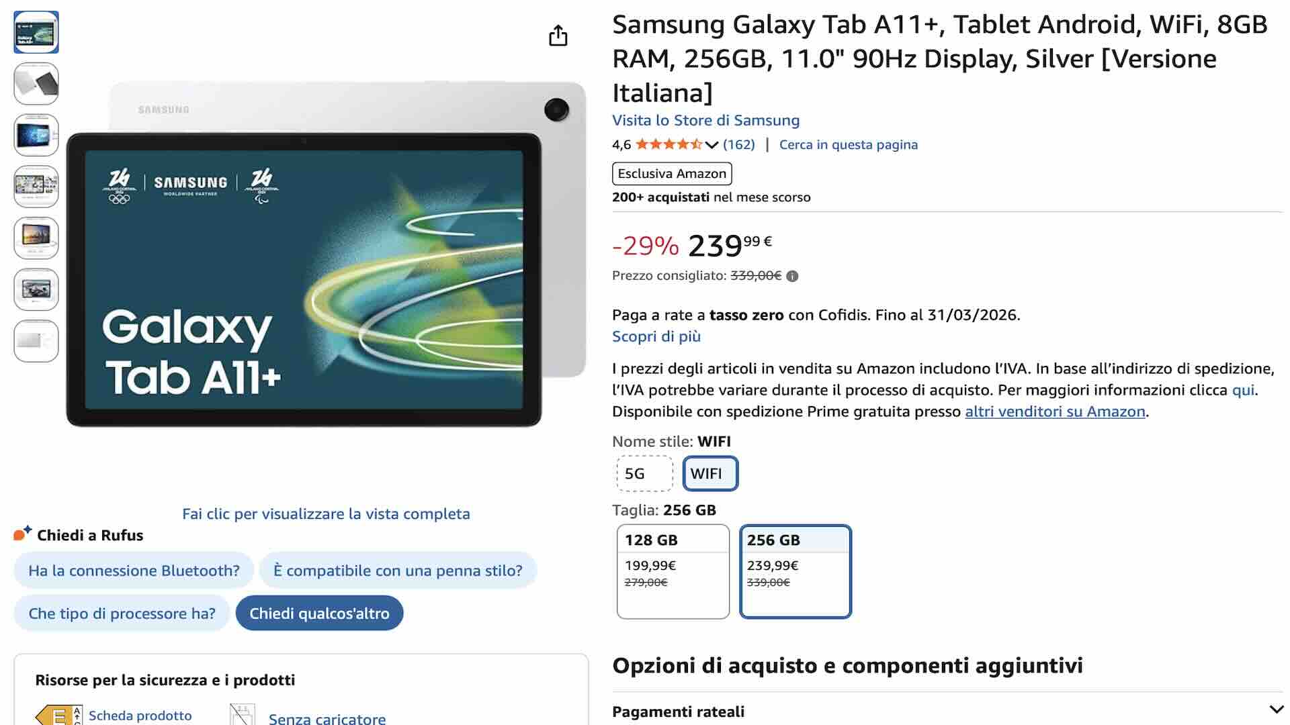Open Visita lo Store di Samsung
This screenshot has width=1290, height=725.
pyautogui.click(x=705, y=121)
